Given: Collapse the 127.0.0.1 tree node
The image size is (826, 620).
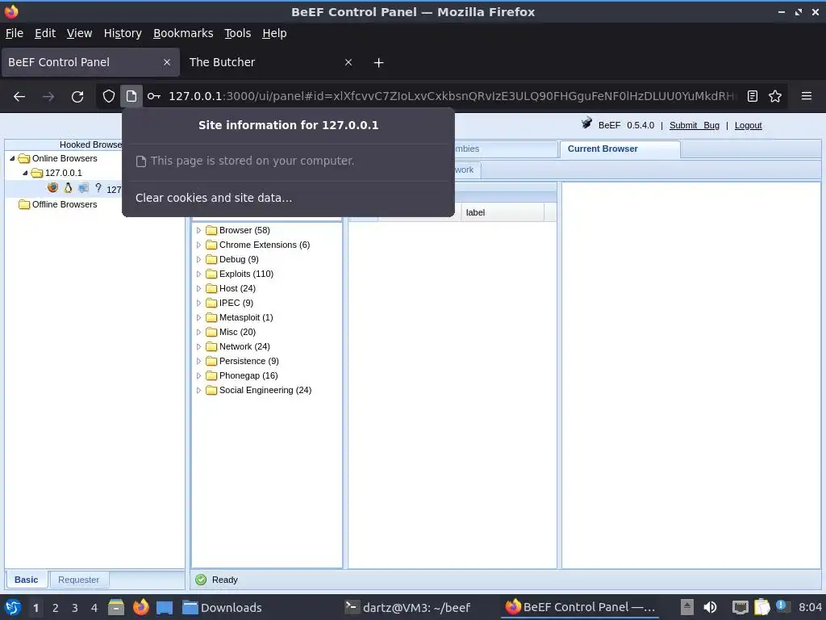Looking at the screenshot, I should coord(25,173).
